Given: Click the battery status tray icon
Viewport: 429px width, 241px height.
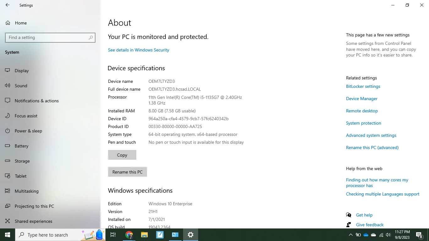Looking at the screenshot, I should click(x=358, y=235).
